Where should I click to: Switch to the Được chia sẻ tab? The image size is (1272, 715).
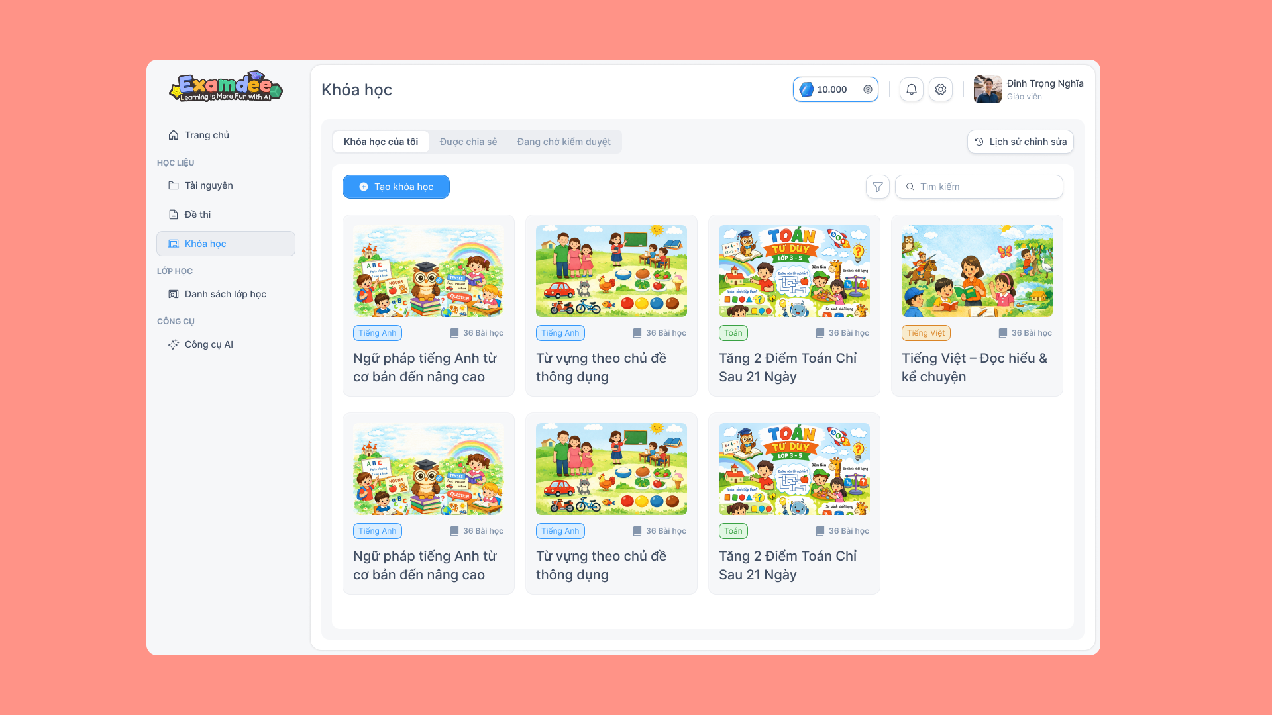tap(468, 142)
